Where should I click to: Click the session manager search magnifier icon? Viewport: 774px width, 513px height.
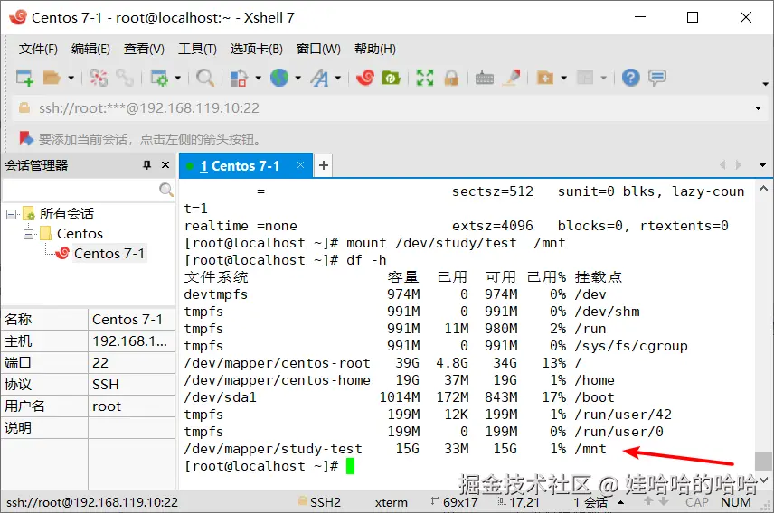166,190
